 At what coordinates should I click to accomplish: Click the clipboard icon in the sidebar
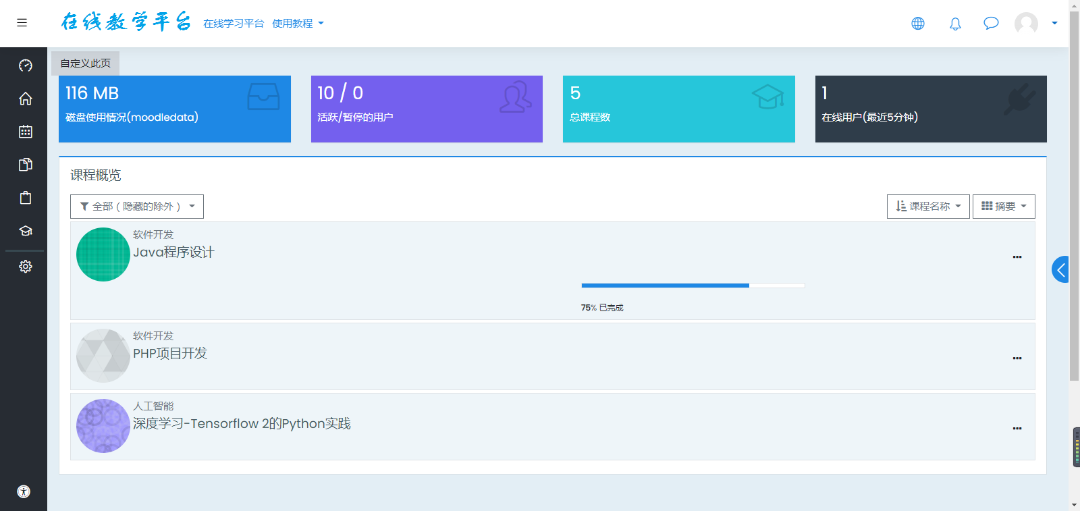tap(26, 198)
